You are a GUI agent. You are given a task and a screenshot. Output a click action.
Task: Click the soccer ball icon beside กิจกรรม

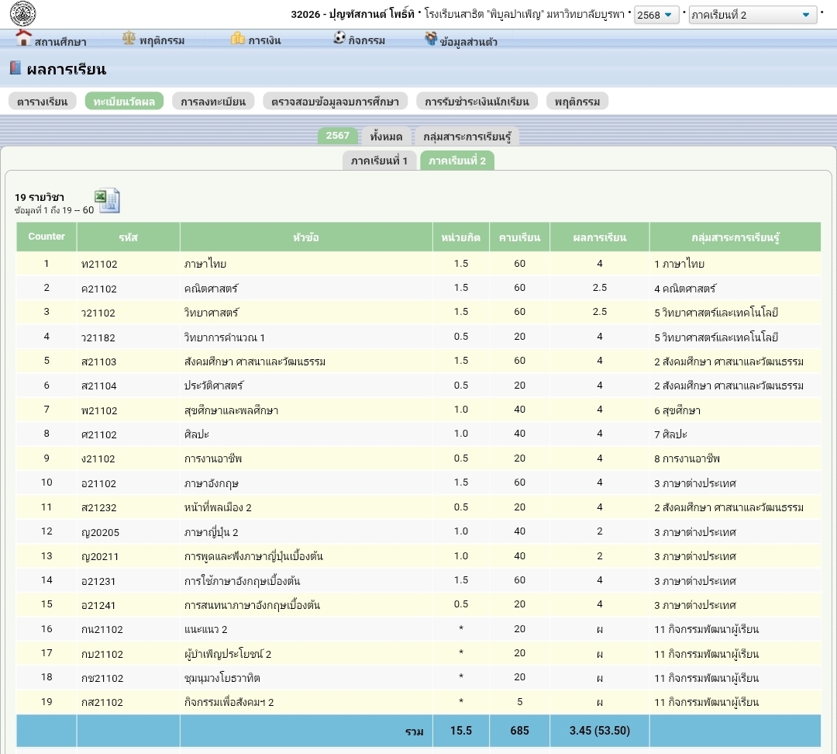coord(339,38)
